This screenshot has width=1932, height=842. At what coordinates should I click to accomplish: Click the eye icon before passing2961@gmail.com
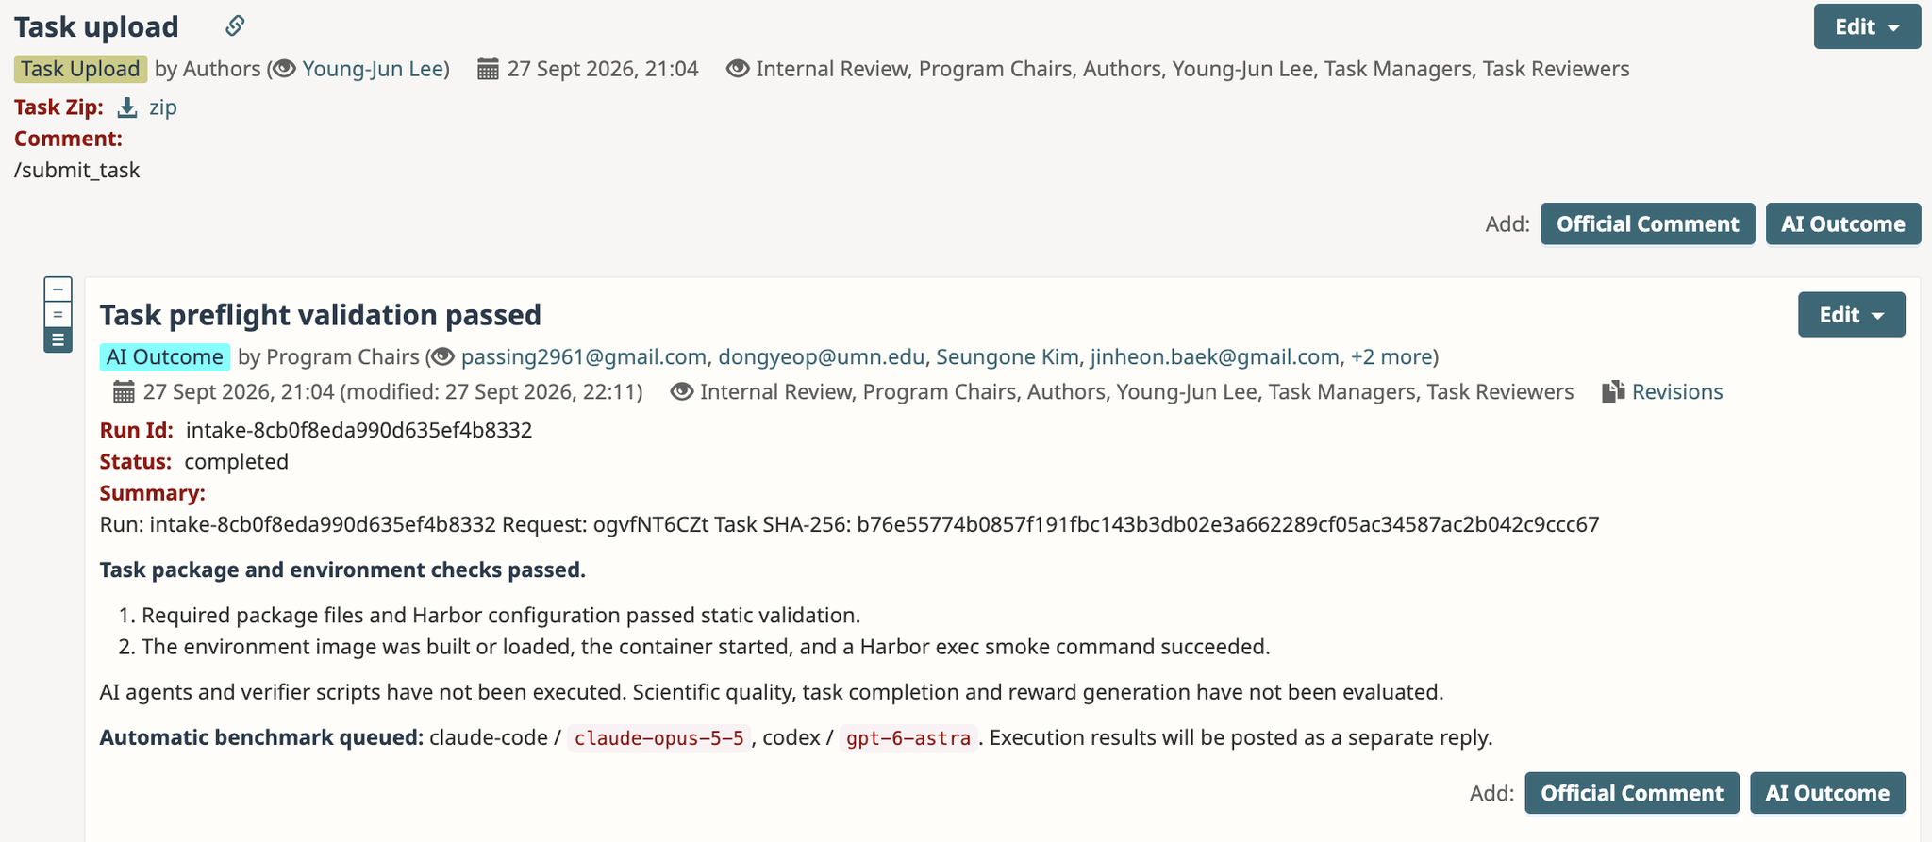[x=443, y=357]
